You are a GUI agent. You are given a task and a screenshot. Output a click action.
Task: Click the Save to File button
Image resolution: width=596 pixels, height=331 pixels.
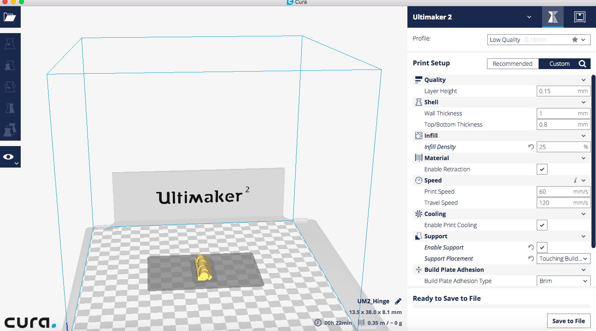pos(569,321)
